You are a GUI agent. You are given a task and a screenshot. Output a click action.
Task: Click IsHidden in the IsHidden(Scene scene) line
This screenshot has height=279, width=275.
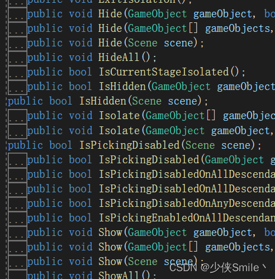click(103, 101)
